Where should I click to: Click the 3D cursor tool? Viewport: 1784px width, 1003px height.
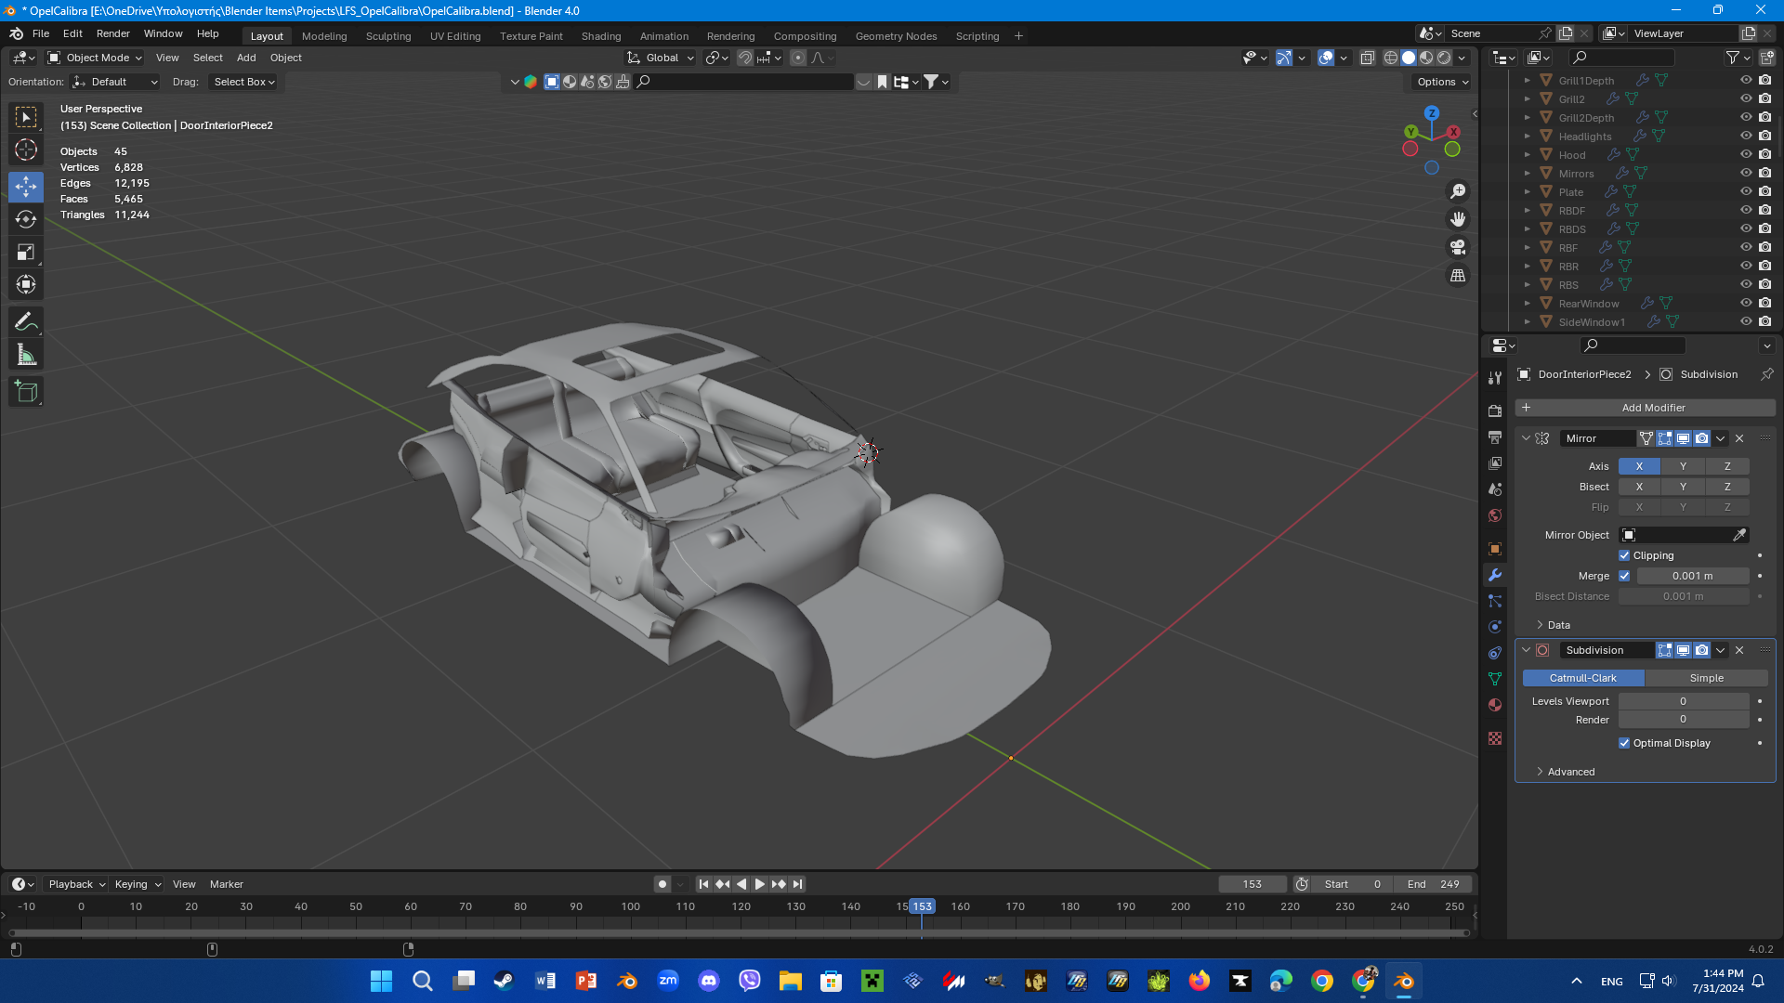tap(26, 150)
